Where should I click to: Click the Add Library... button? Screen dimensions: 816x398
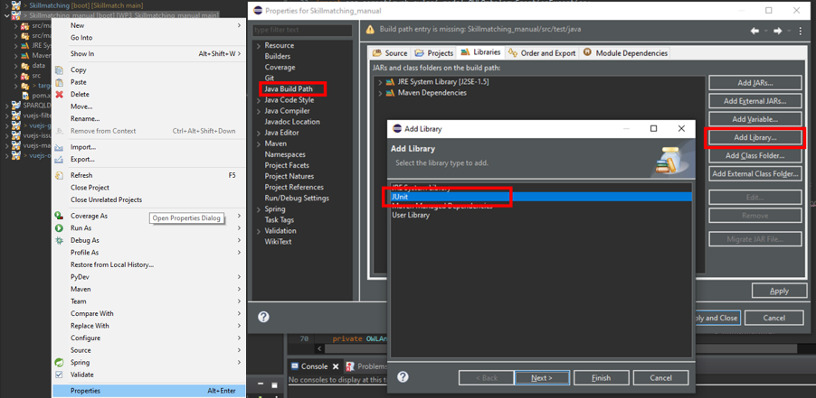click(754, 137)
